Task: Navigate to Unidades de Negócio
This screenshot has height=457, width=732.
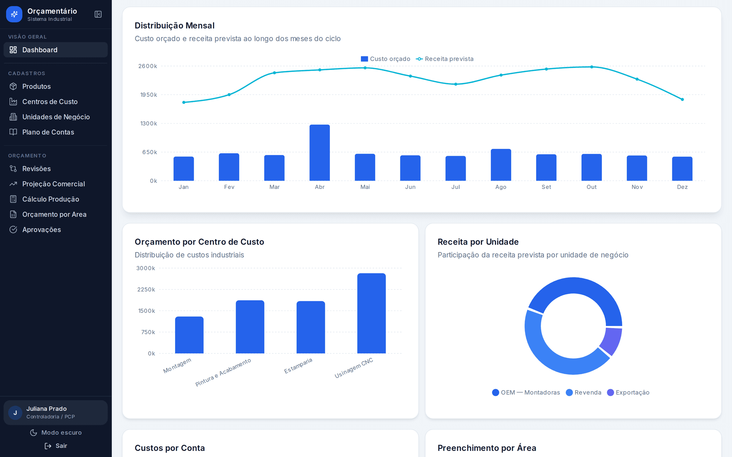Action: coord(55,117)
